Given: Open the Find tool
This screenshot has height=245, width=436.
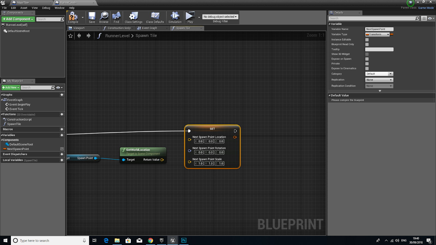Looking at the screenshot, I should 116,17.
